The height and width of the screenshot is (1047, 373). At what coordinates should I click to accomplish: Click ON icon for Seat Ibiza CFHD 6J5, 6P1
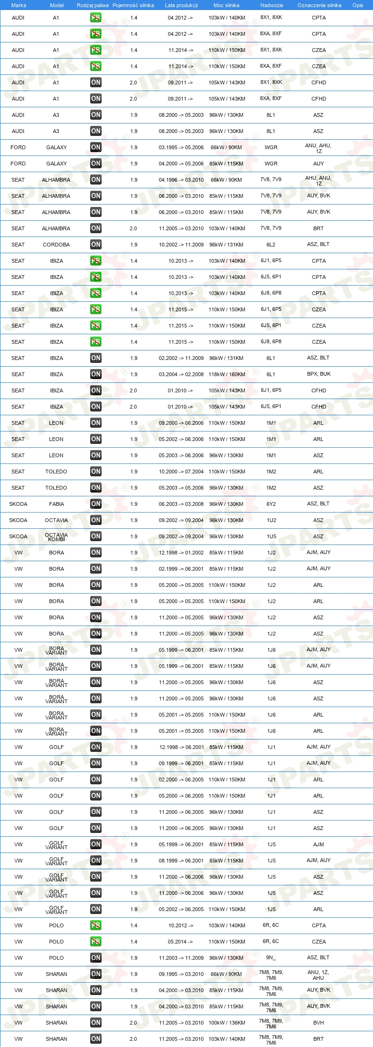coord(96,407)
